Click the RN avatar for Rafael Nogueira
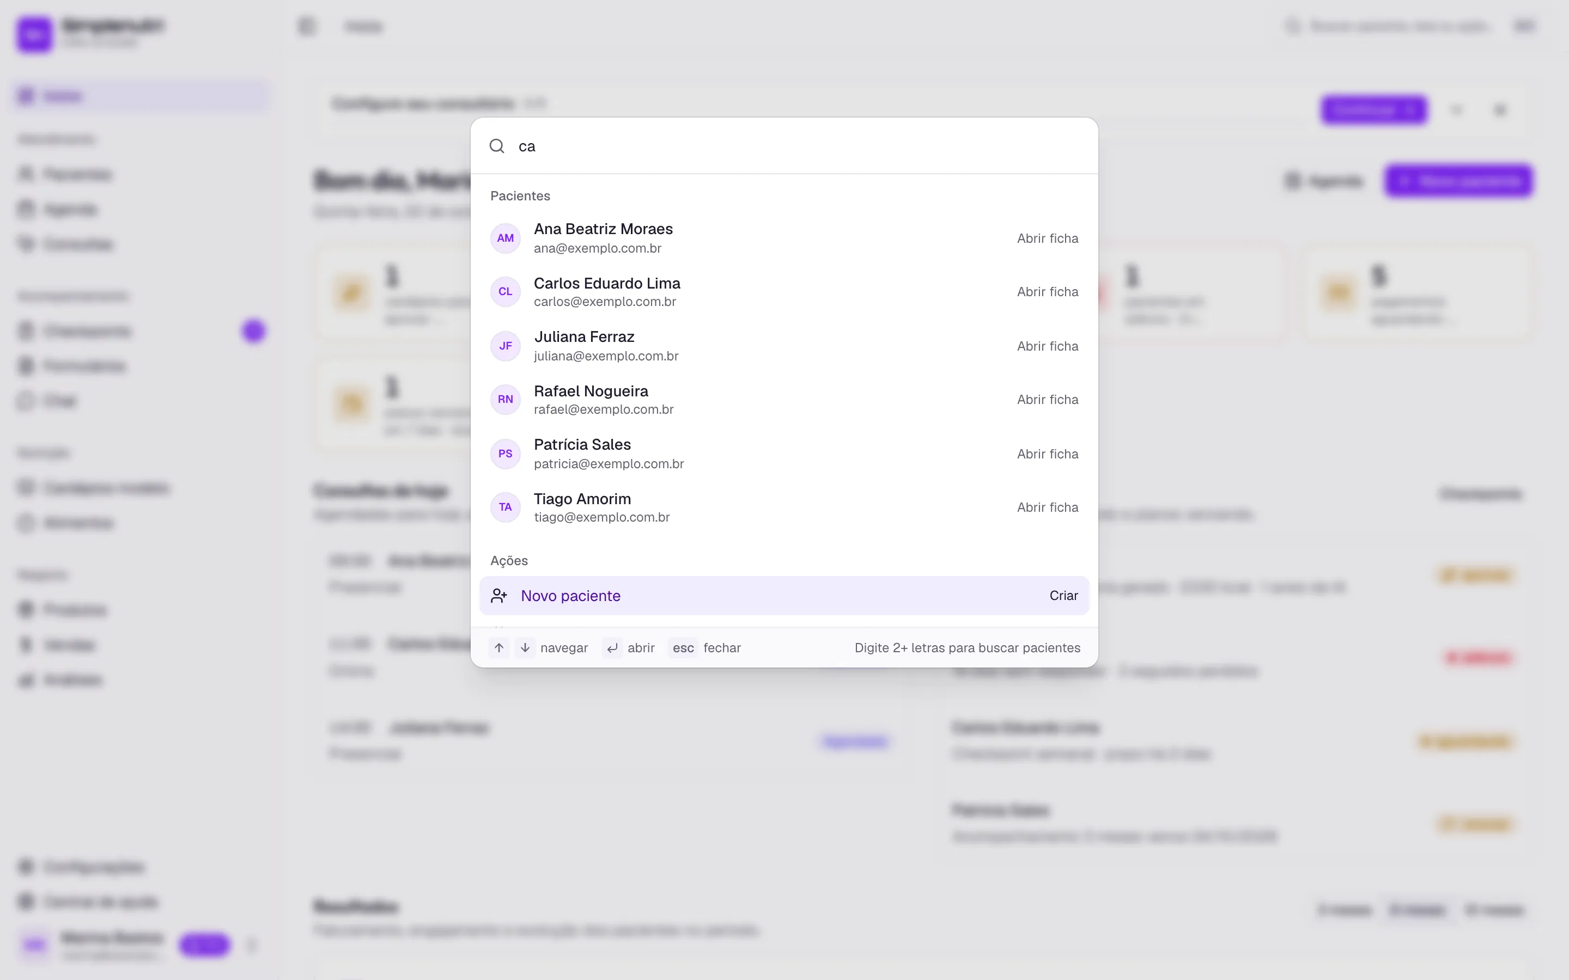 (505, 399)
